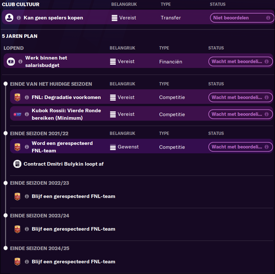Click the profile icon beside Kan geen spelers kopen

point(9,18)
